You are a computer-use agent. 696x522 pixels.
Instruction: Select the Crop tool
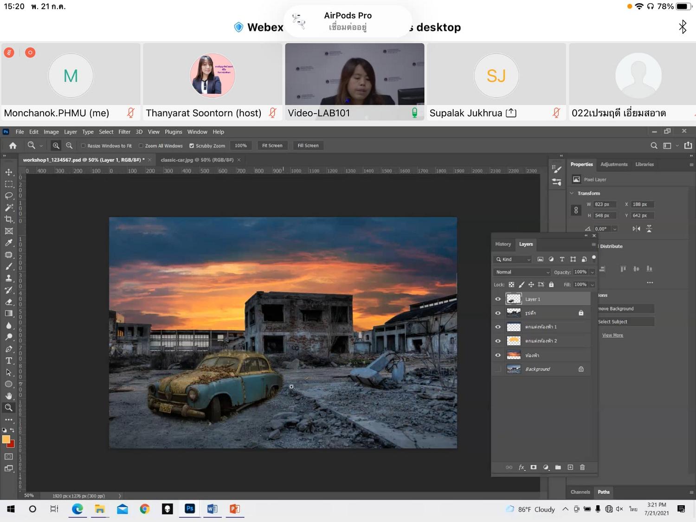click(9, 219)
